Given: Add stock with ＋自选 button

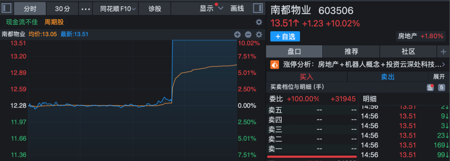Looking at the screenshot, I should tap(285, 36).
